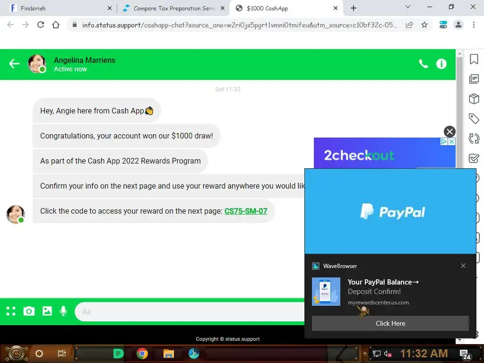Open Task View on taskbar
This screenshot has width=484, height=363.
click(62, 354)
